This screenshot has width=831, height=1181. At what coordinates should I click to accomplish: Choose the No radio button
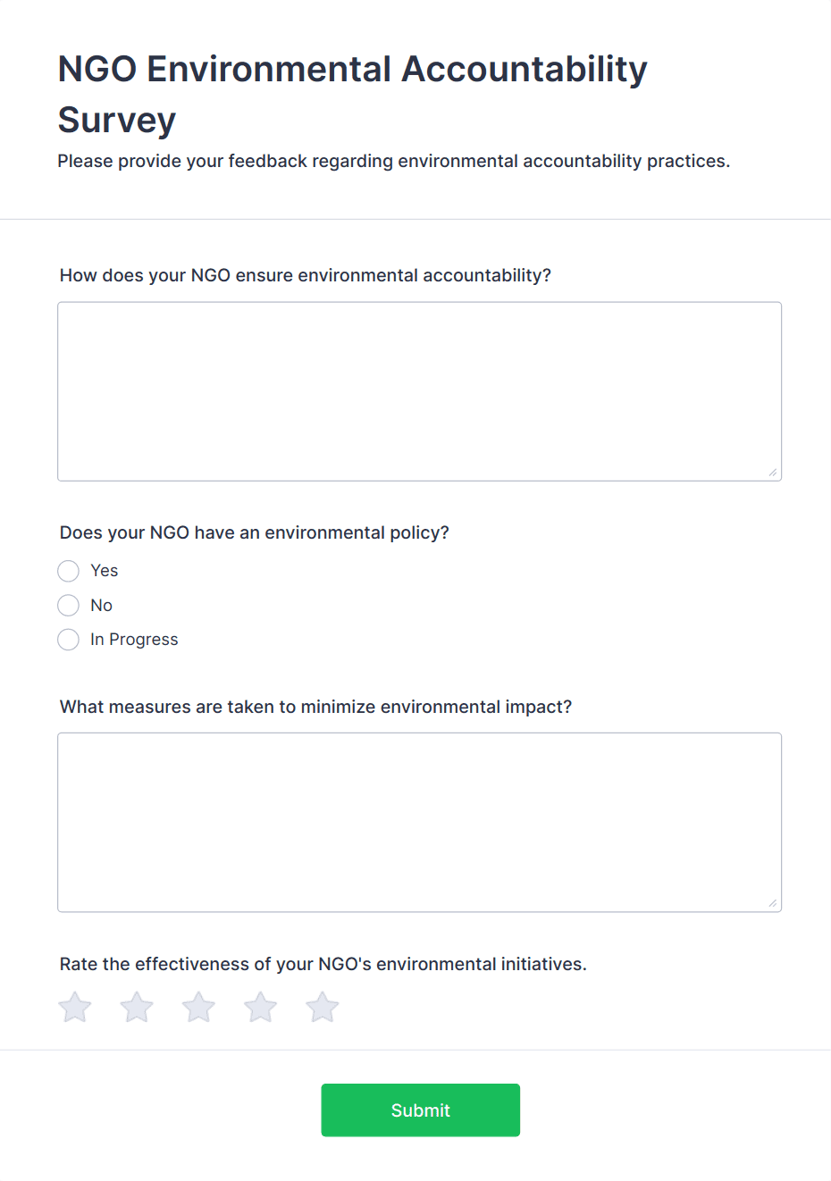(69, 606)
